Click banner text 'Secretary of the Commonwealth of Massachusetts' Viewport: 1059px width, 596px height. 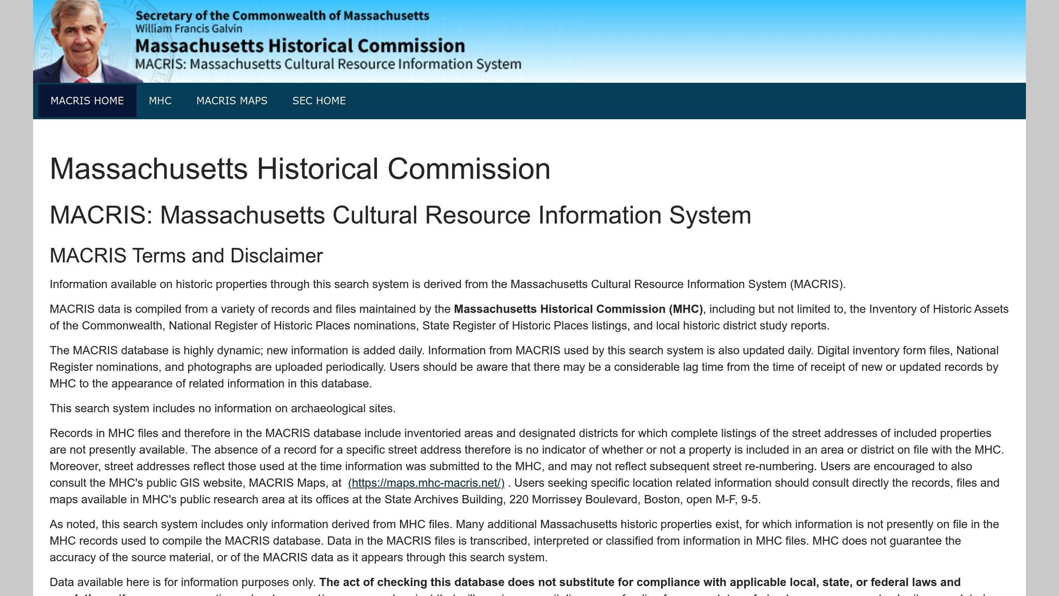click(282, 16)
